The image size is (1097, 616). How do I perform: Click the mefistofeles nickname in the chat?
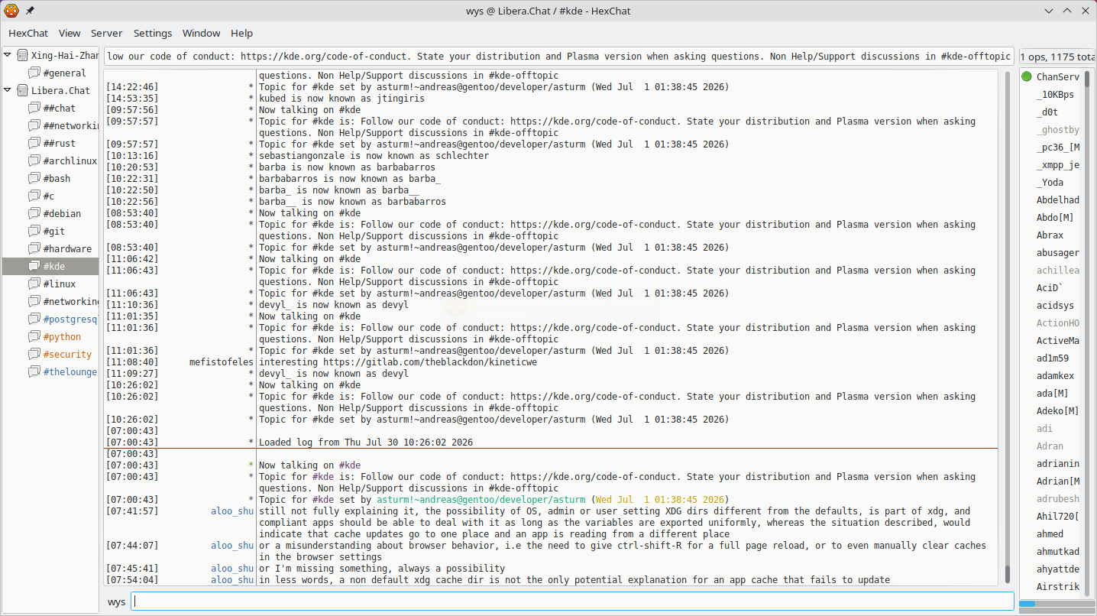pyautogui.click(x=222, y=362)
